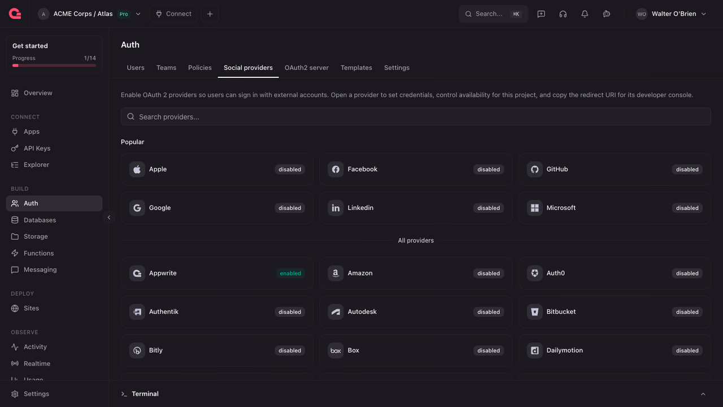Click the WO user avatar
The width and height of the screenshot is (723, 407).
[642, 14]
